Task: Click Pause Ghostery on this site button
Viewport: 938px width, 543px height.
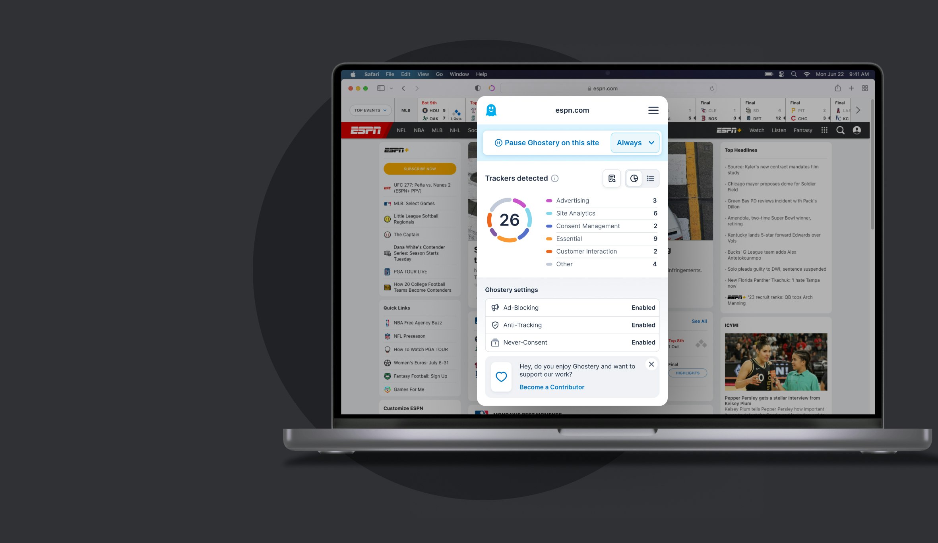Action: [546, 142]
